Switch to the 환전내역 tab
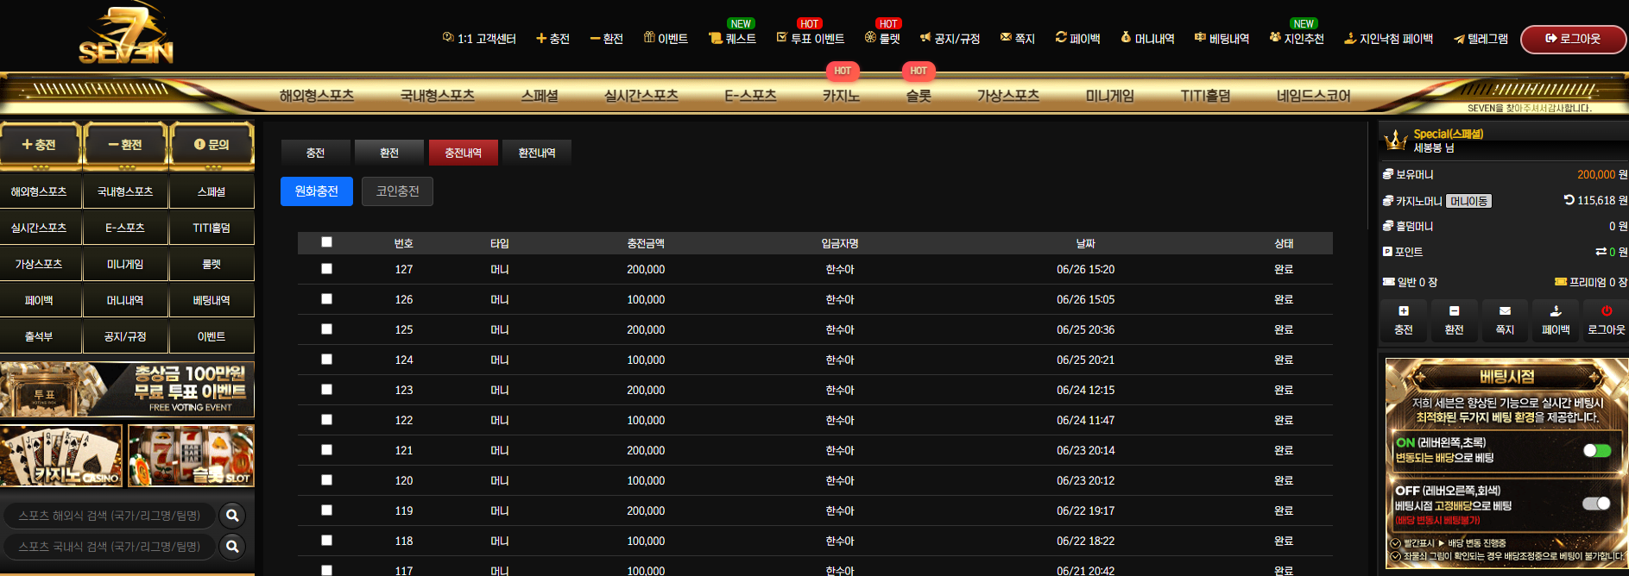Viewport: 1629px width, 576px height. click(x=537, y=153)
